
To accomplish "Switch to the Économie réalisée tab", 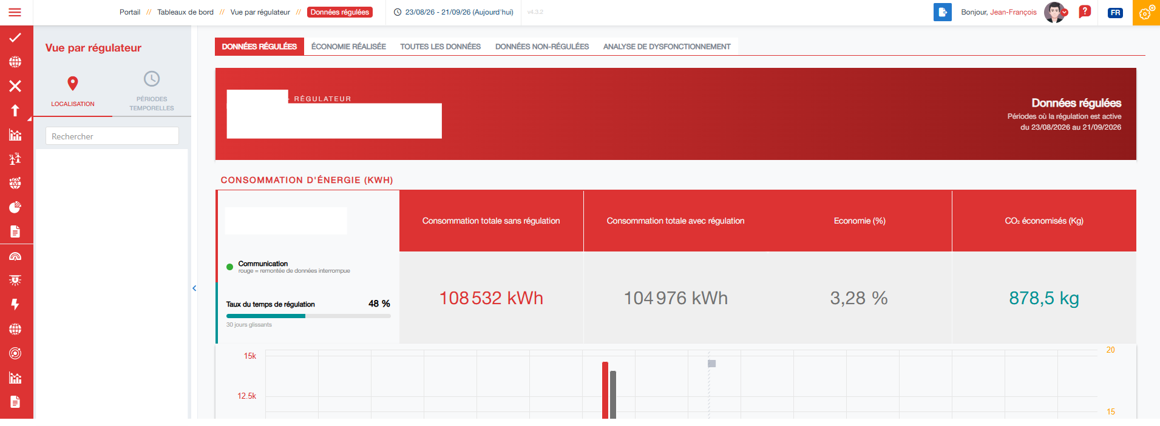I will click(348, 47).
